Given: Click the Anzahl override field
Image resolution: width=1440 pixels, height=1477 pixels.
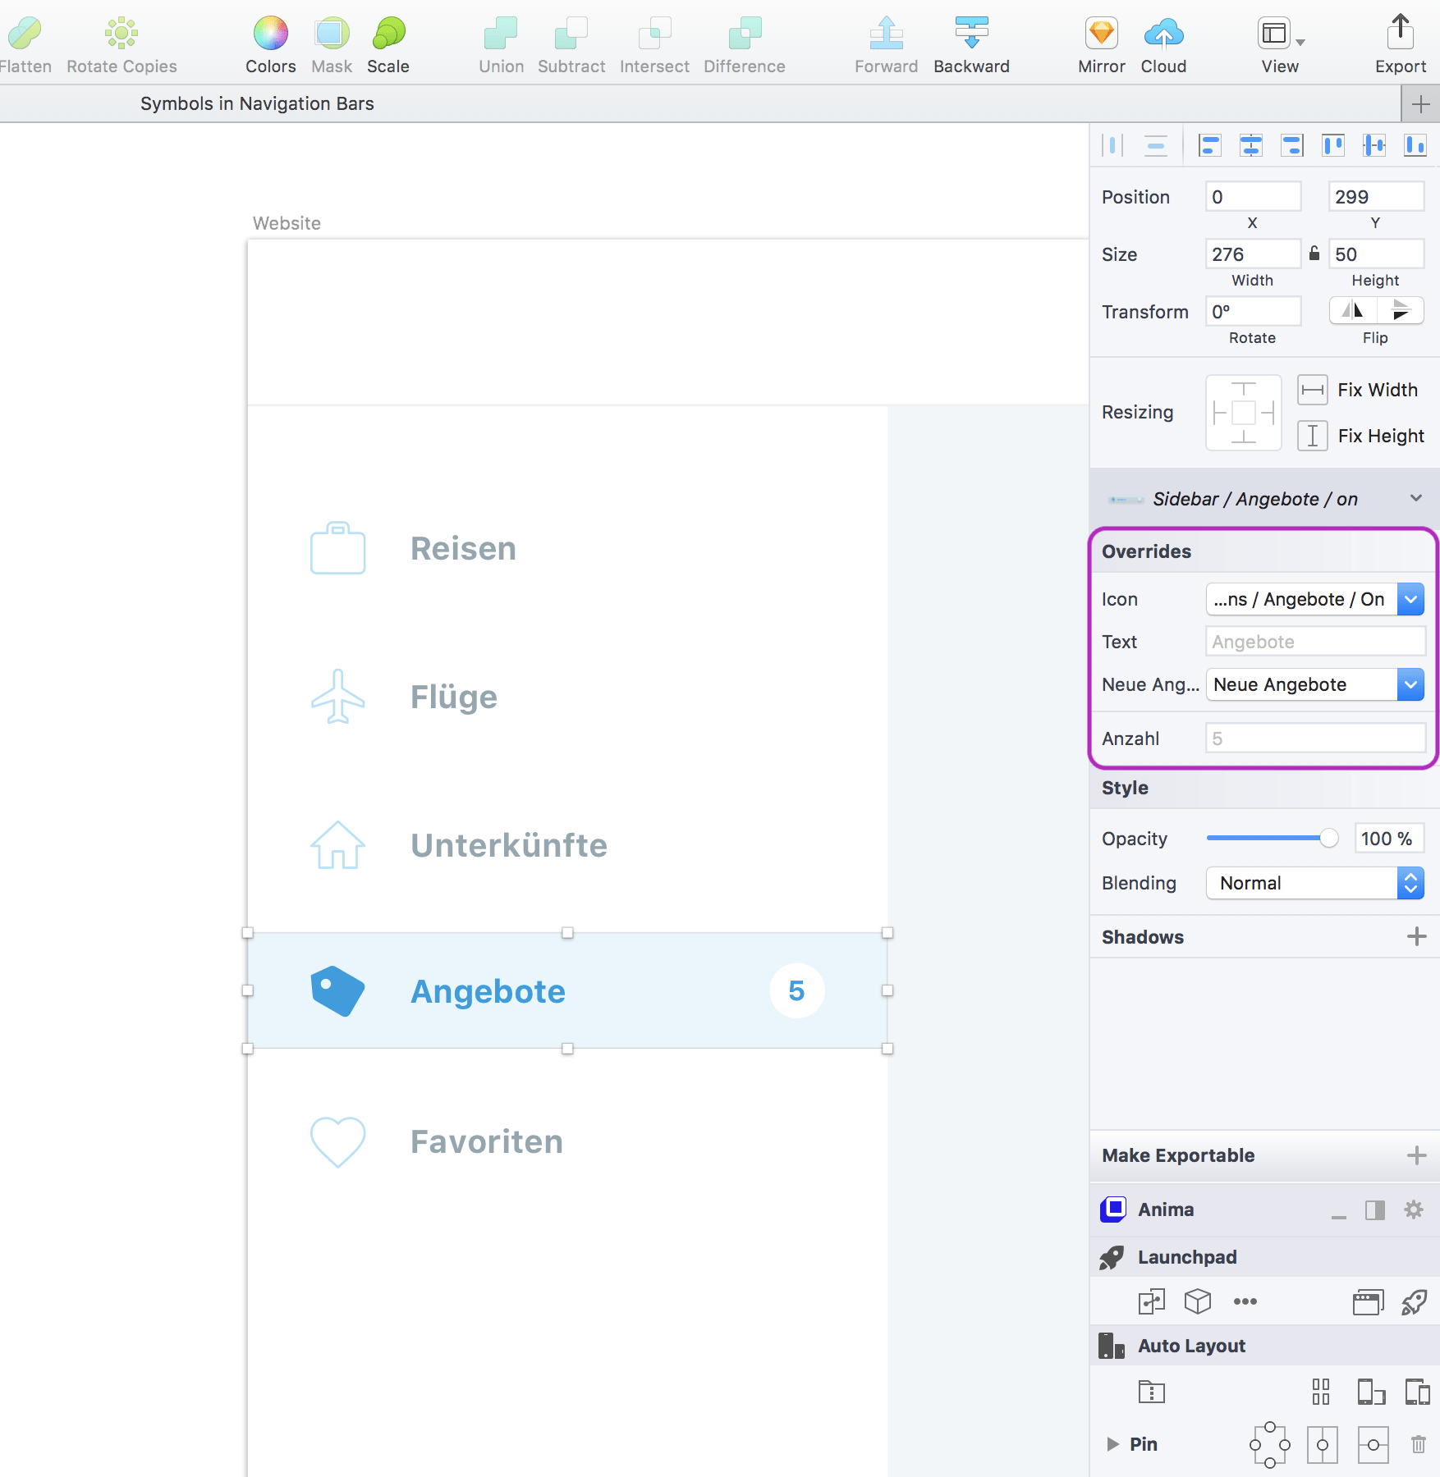Looking at the screenshot, I should point(1315,738).
